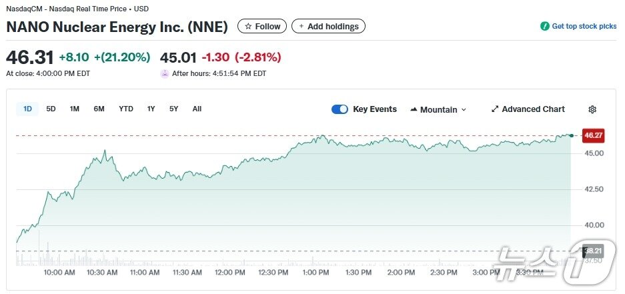The image size is (625, 294).
Task: Click the star icon in Follow button
Action: [x=248, y=27]
